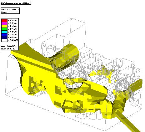Screen dimensions: 145x132
Task: Click the max = 1.00e+00 text
Action: [x=8, y=46]
